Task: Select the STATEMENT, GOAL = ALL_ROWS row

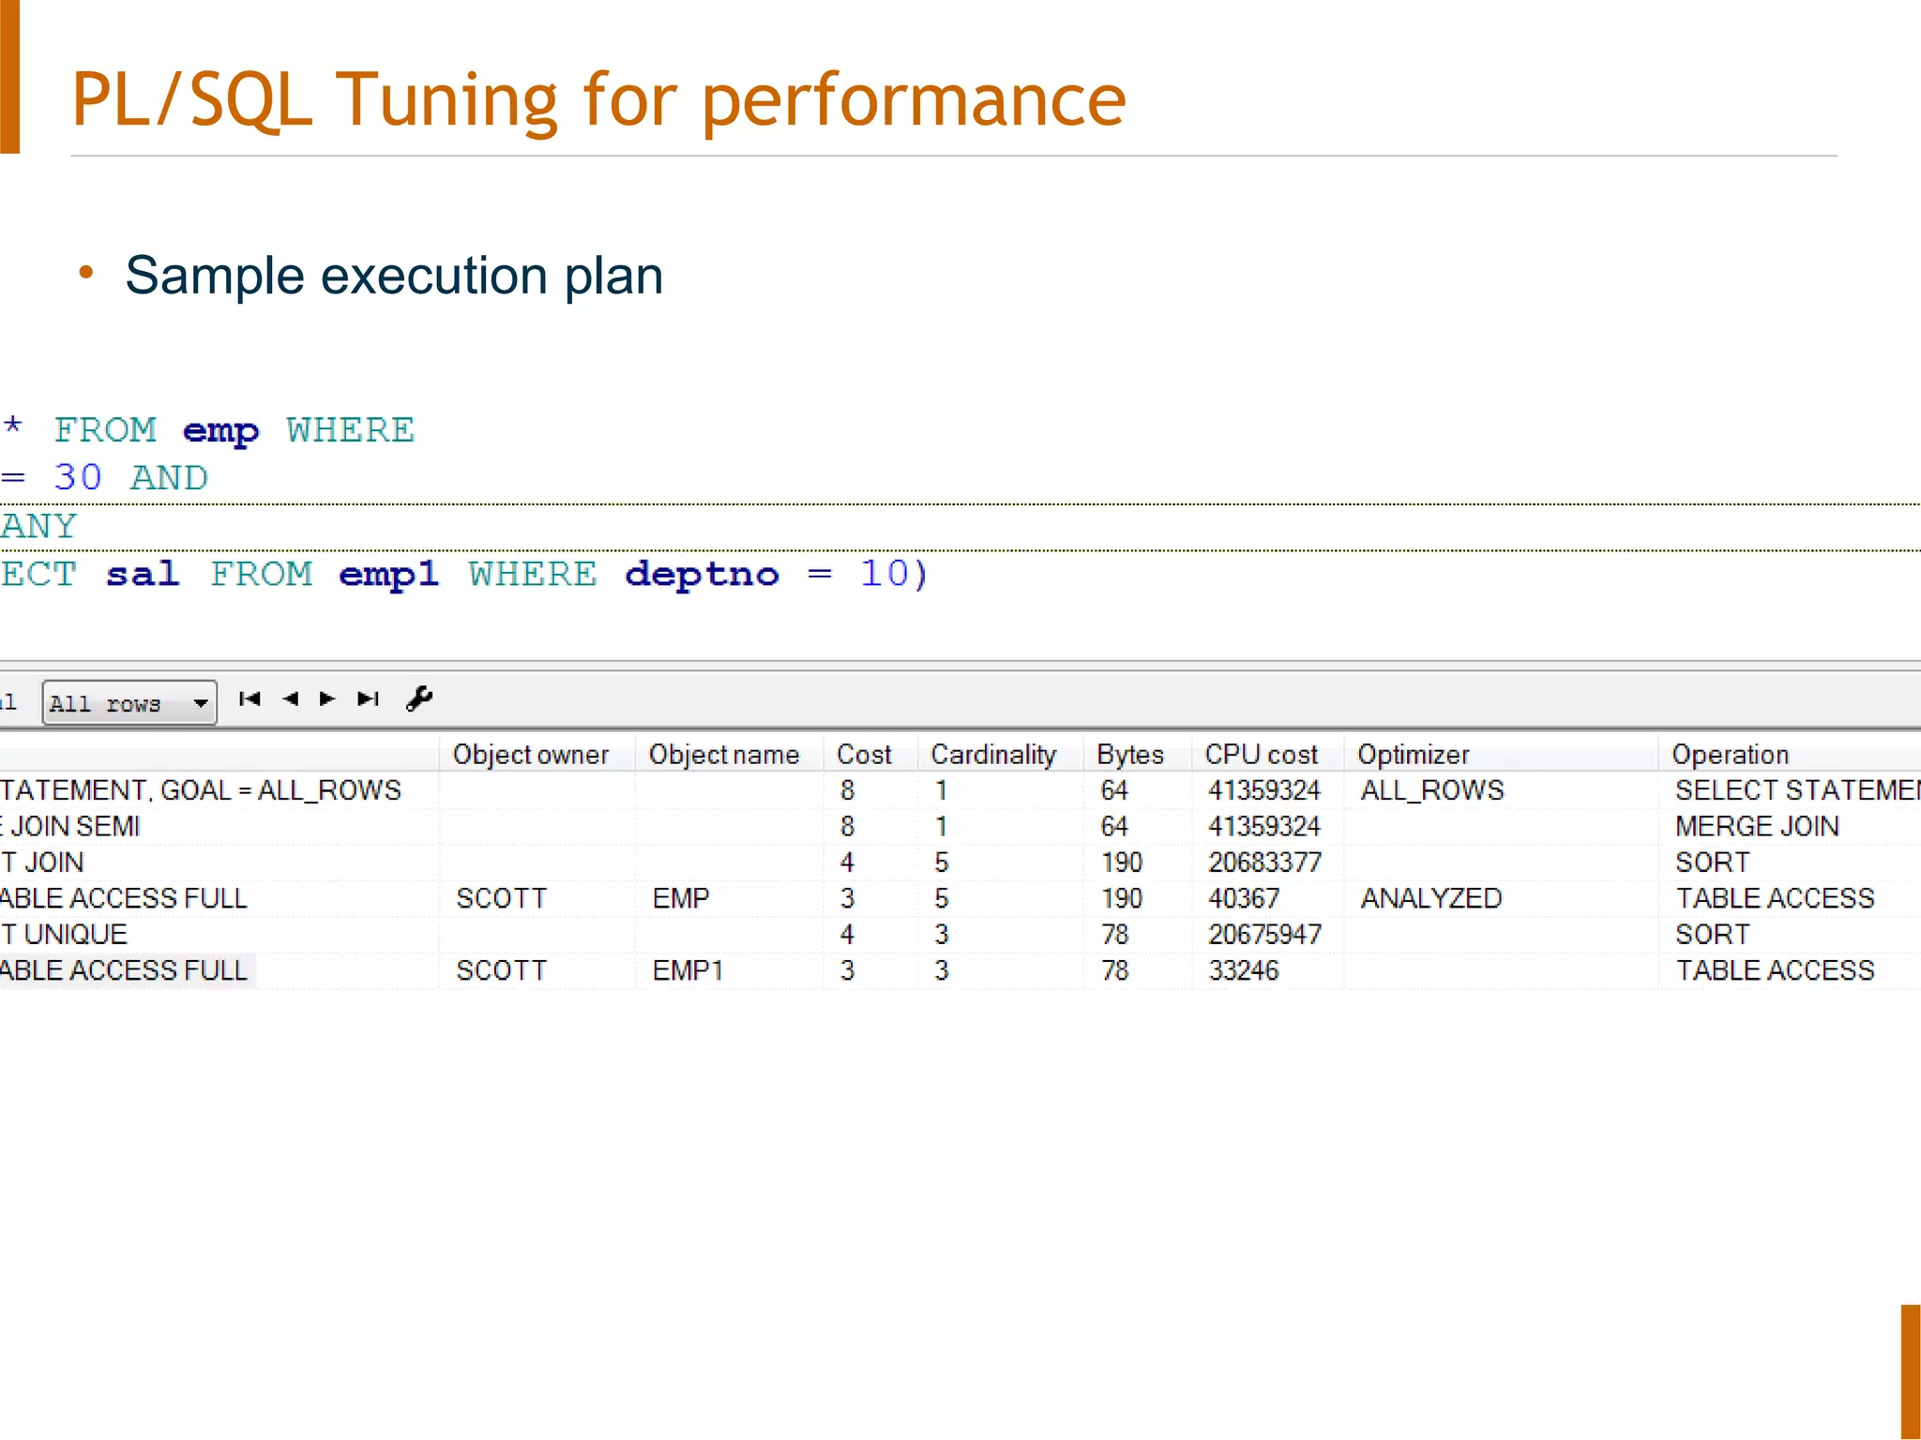Action: point(960,790)
